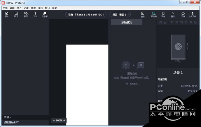Click the R response icon

coord(141,66)
